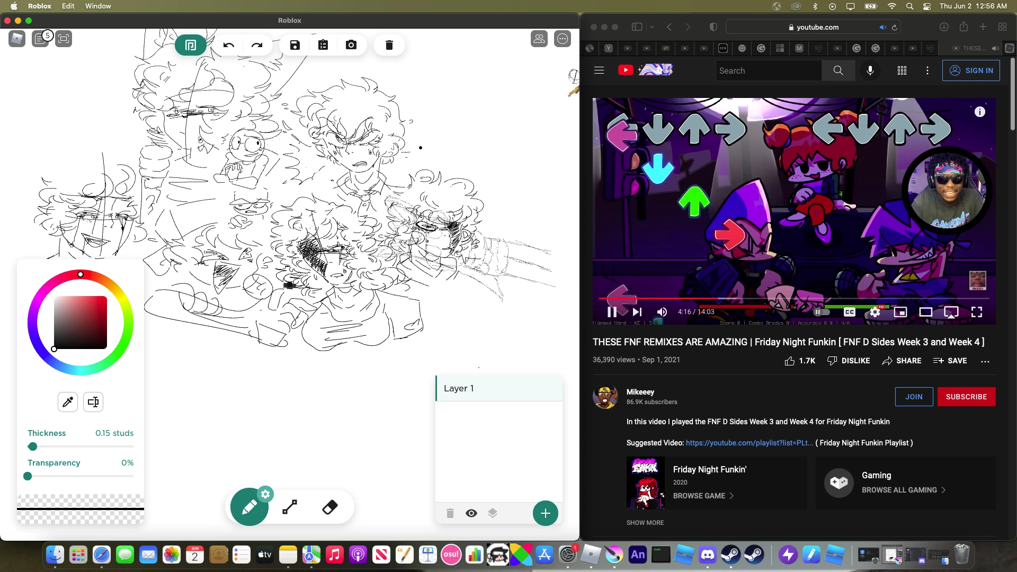Clear canvas with trash toolbar icon
The width and height of the screenshot is (1017, 572).
point(389,45)
